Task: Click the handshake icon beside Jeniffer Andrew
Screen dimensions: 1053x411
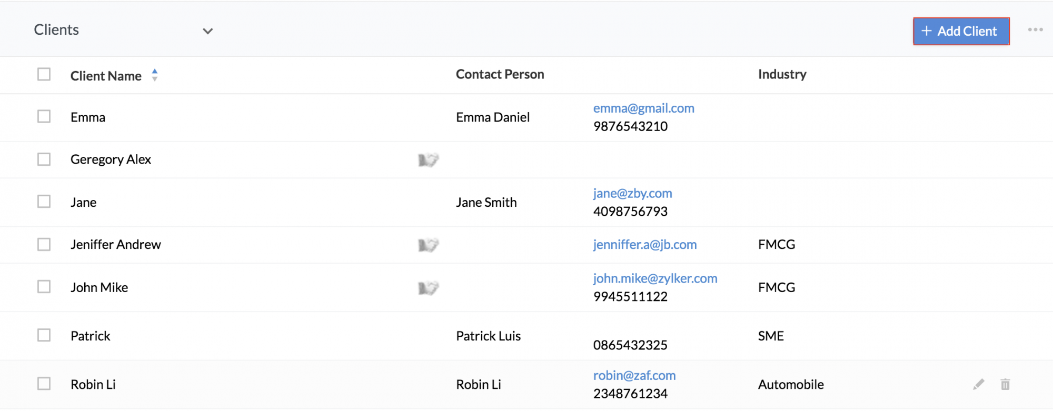Action: 428,245
